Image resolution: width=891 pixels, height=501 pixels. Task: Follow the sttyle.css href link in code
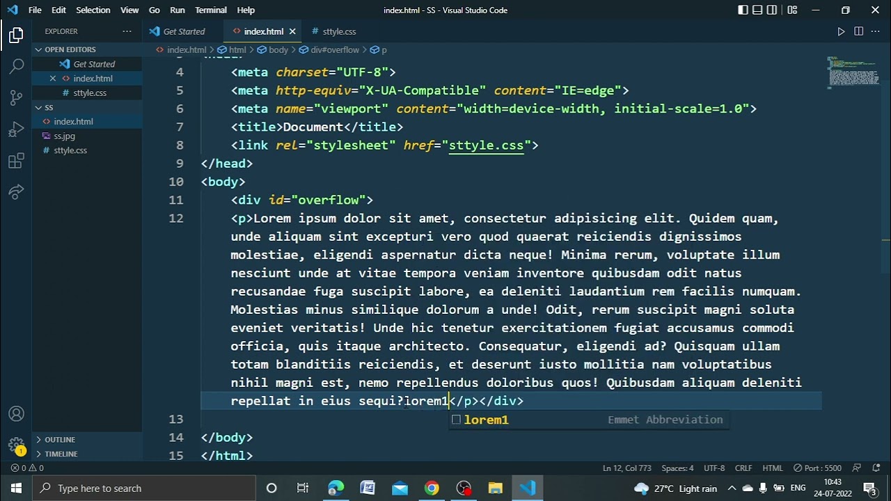pyautogui.click(x=486, y=145)
